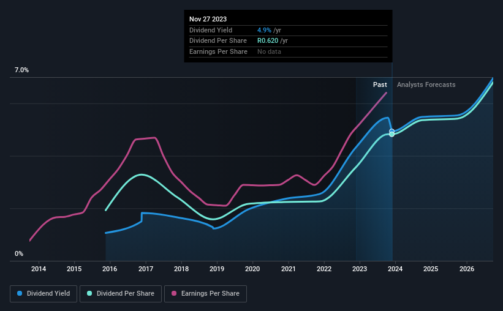Image resolution: width=503 pixels, height=311 pixels.
Task: Select the 2014 x-axis label
Action: tap(39, 269)
